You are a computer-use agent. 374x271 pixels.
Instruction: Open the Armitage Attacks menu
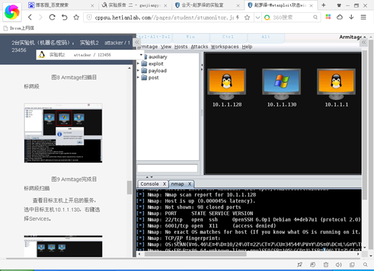(x=199, y=47)
